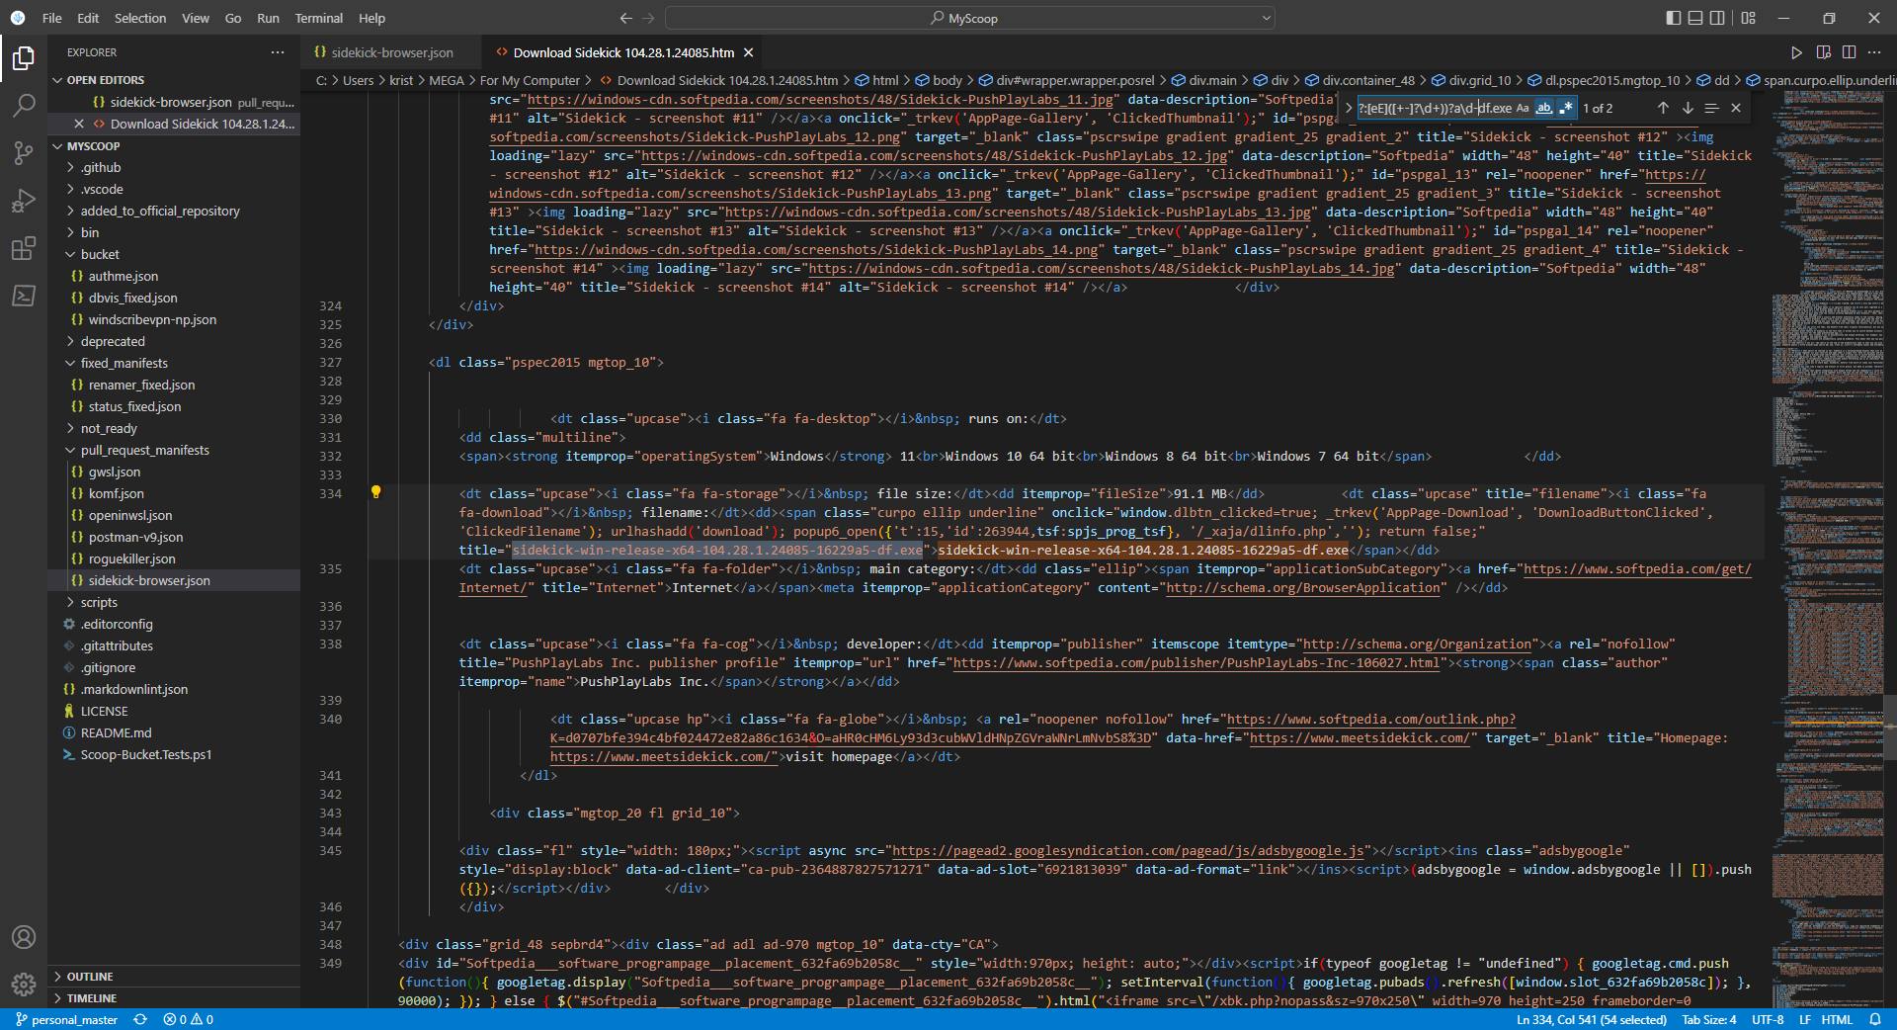Viewport: 1897px width, 1030px height.
Task: Open preview to the side icon
Action: (x=1823, y=52)
